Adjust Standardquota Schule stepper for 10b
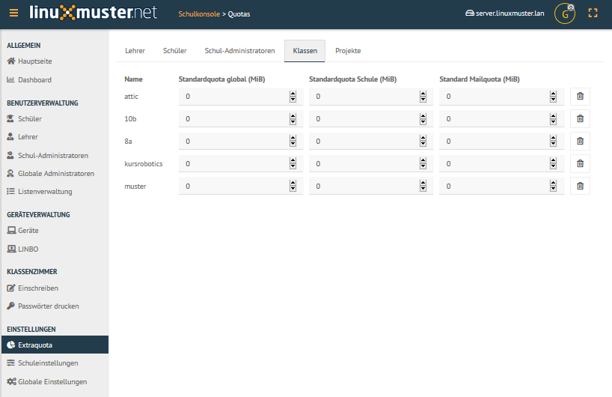 [x=423, y=119]
